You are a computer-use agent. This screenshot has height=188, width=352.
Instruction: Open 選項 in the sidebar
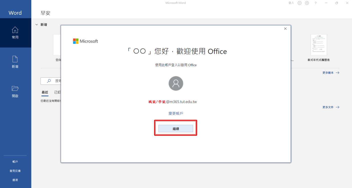tap(15, 180)
